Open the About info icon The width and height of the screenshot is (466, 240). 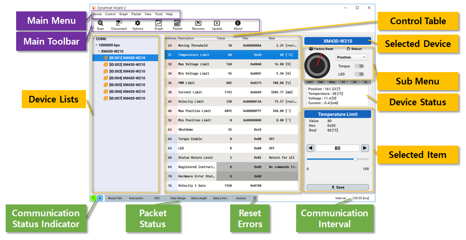[x=238, y=23]
